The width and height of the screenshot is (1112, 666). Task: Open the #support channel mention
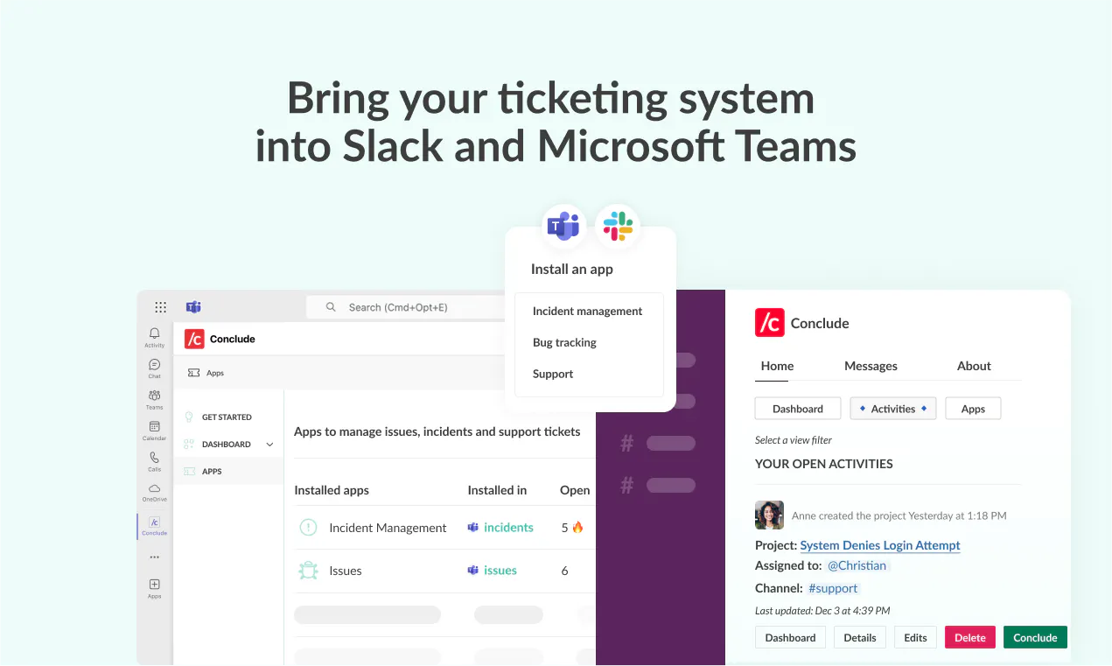coord(833,588)
